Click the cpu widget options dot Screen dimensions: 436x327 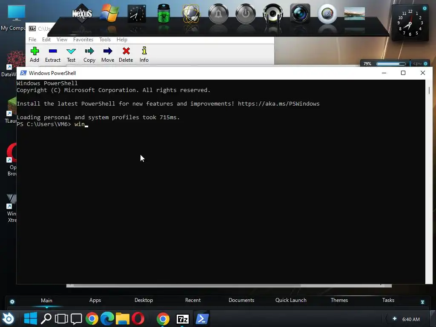425,64
